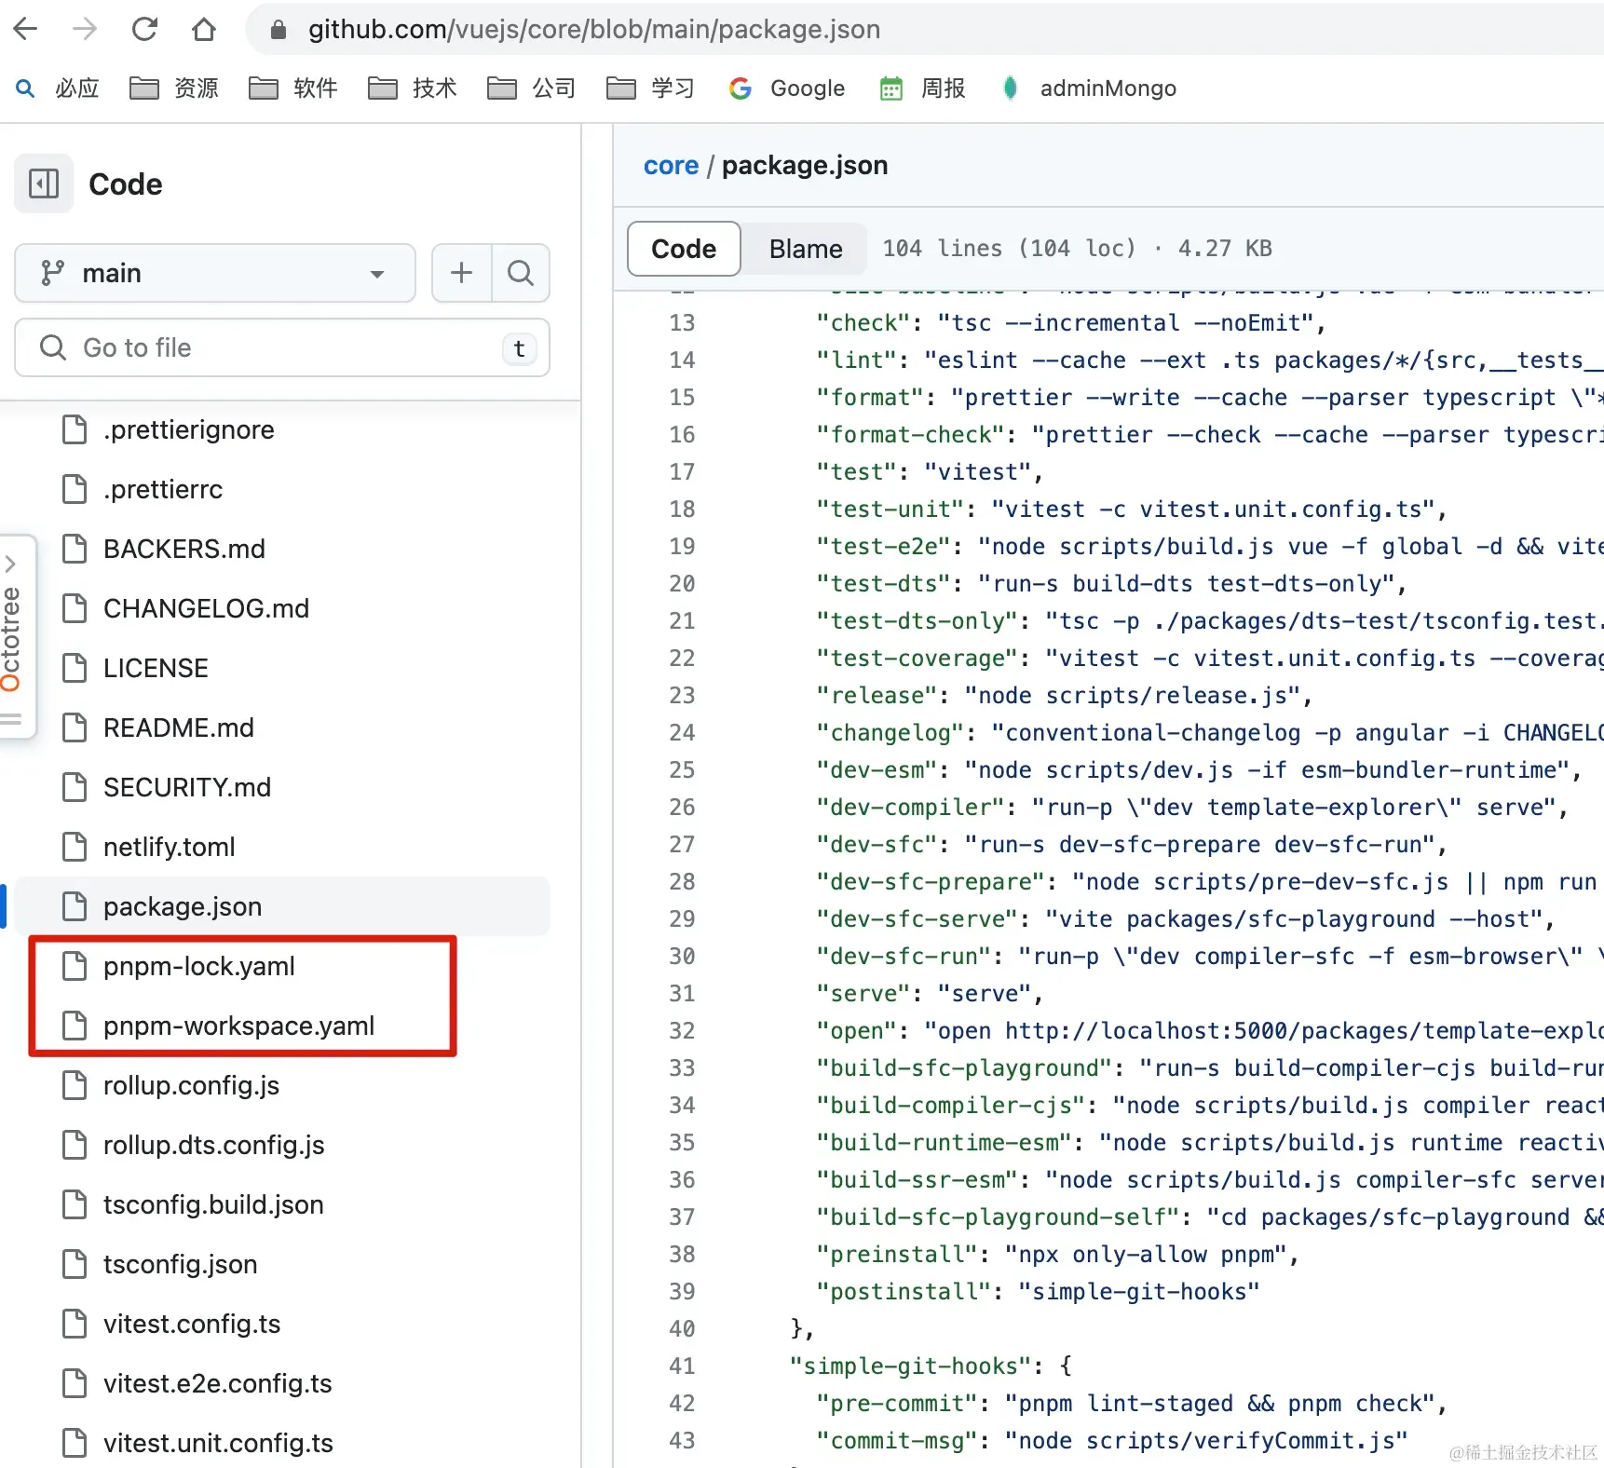This screenshot has height=1468, width=1604.
Task: Click line number 13
Action: [x=682, y=323]
